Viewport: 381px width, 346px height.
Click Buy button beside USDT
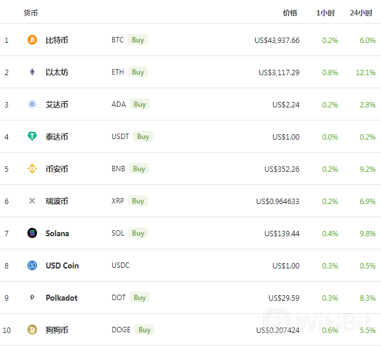pyautogui.click(x=143, y=137)
